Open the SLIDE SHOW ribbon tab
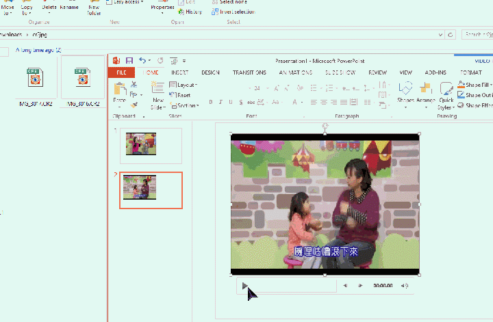Viewport: 493px width, 322px height. tap(340, 72)
